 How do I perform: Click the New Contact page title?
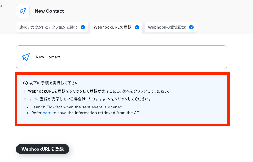pyautogui.click(x=50, y=11)
